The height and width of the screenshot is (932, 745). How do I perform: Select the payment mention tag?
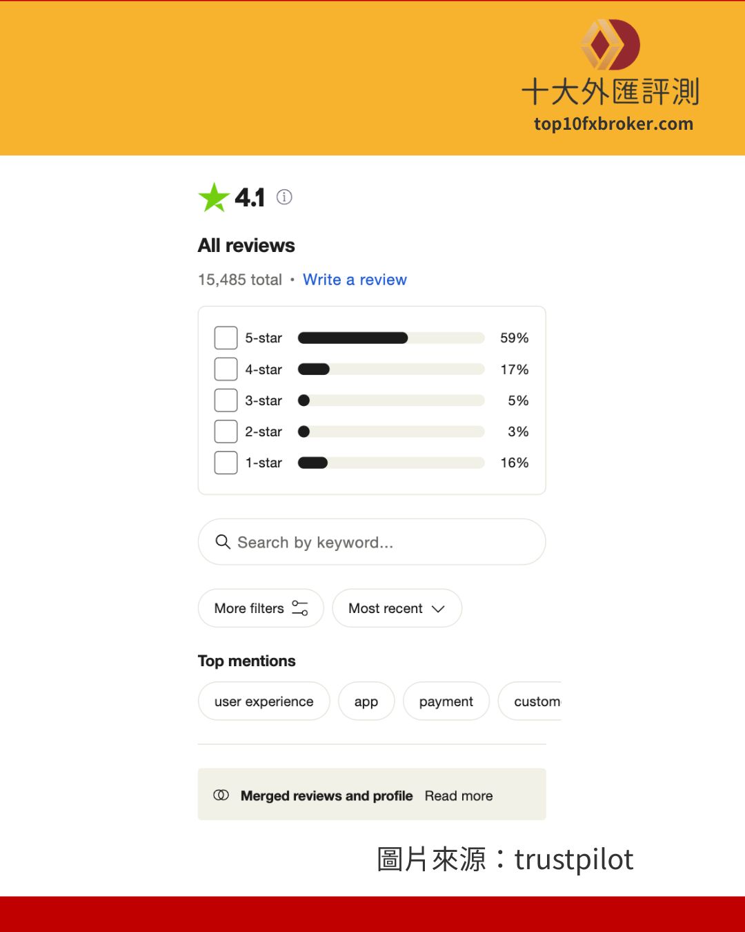point(446,701)
